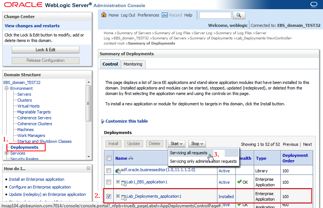Open Clusters in Domain Structure tree

pos(25,100)
